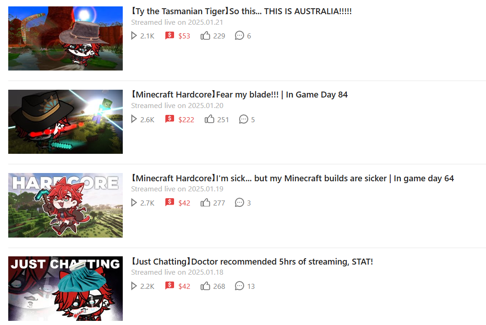Click the thumbs-up icon with 277 likes
This screenshot has height=325, width=486.
coord(205,203)
